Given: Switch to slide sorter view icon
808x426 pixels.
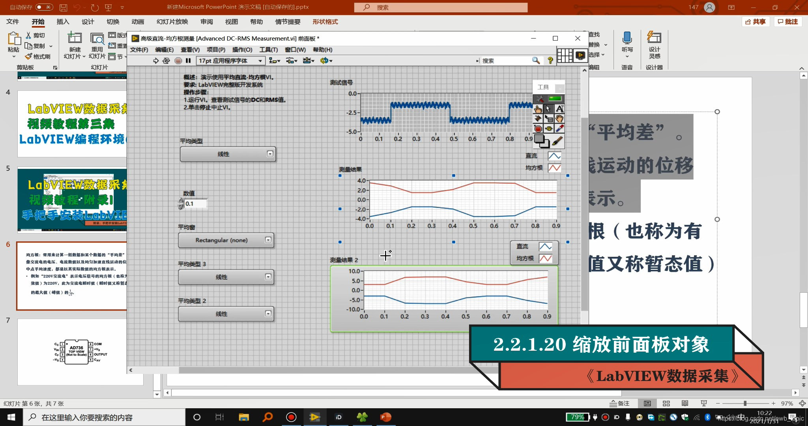Looking at the screenshot, I should pos(666,404).
